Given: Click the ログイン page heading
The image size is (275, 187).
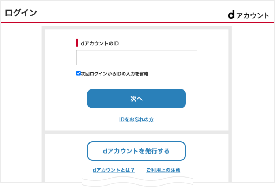Looking at the screenshot, I should pos(21,13).
